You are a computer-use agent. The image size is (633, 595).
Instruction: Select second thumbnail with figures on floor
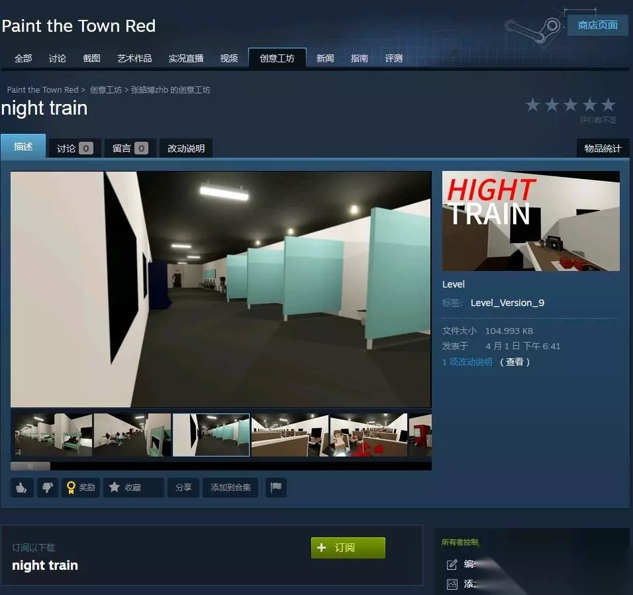pos(132,435)
